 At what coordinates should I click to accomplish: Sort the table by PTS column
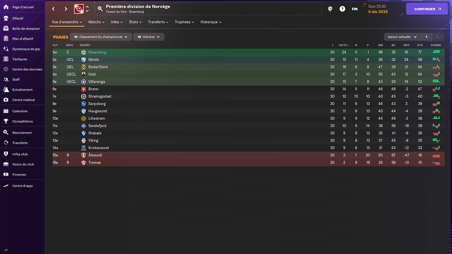coord(420,45)
